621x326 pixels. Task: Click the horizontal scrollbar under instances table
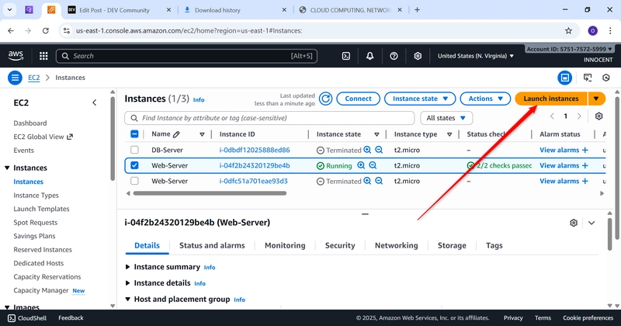210,193
